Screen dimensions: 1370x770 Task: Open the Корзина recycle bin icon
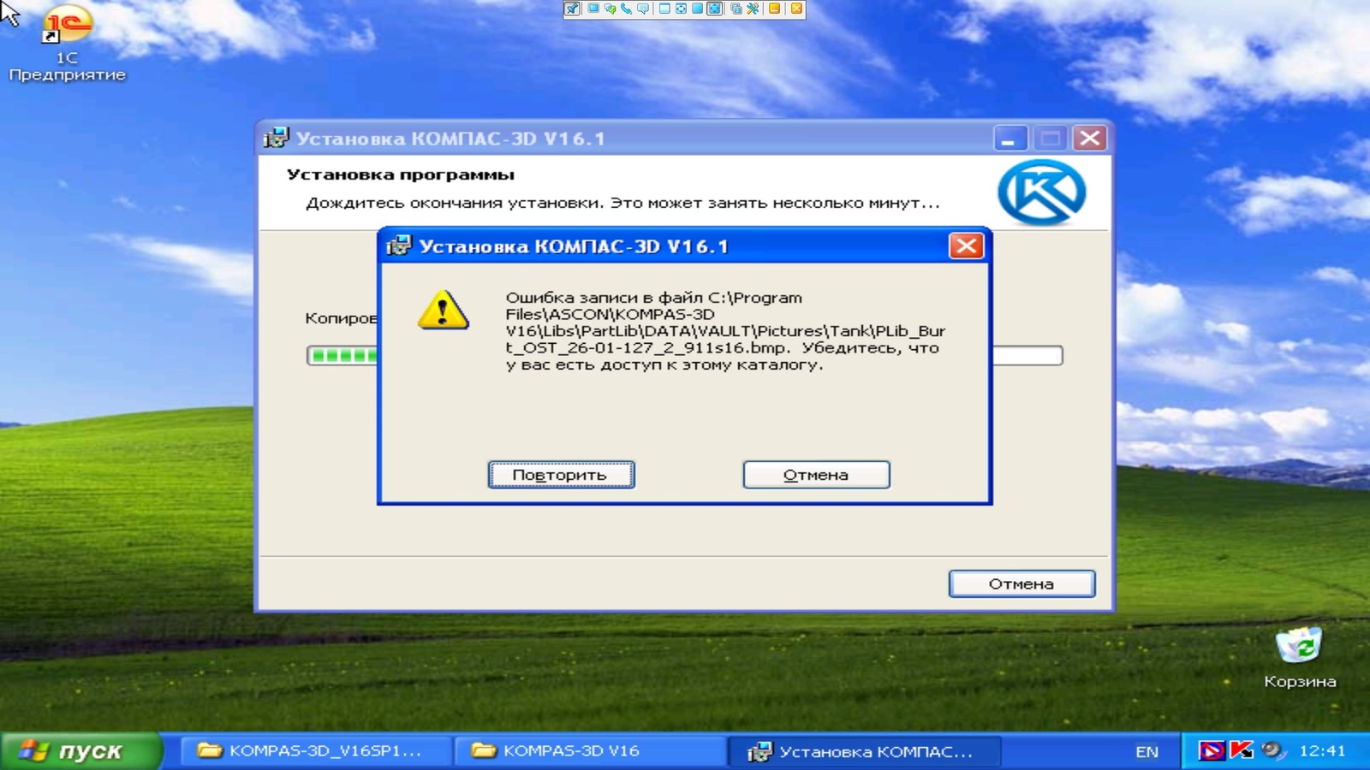click(1300, 657)
